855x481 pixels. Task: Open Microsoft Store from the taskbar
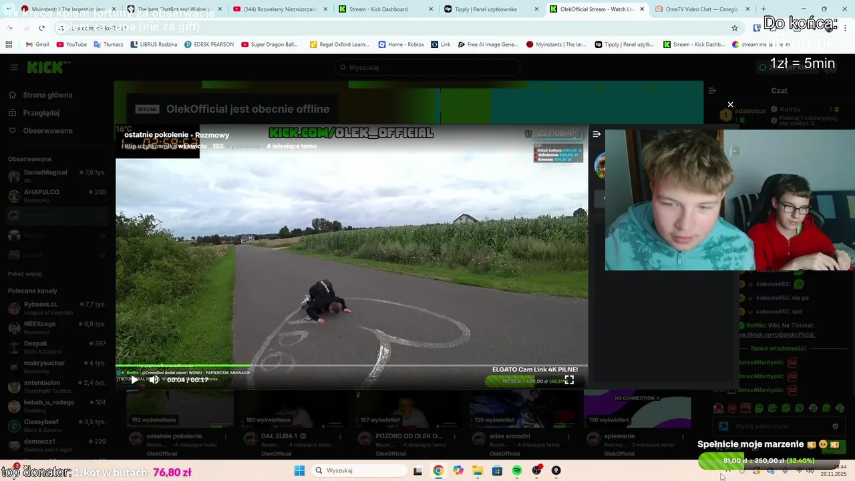click(497, 470)
